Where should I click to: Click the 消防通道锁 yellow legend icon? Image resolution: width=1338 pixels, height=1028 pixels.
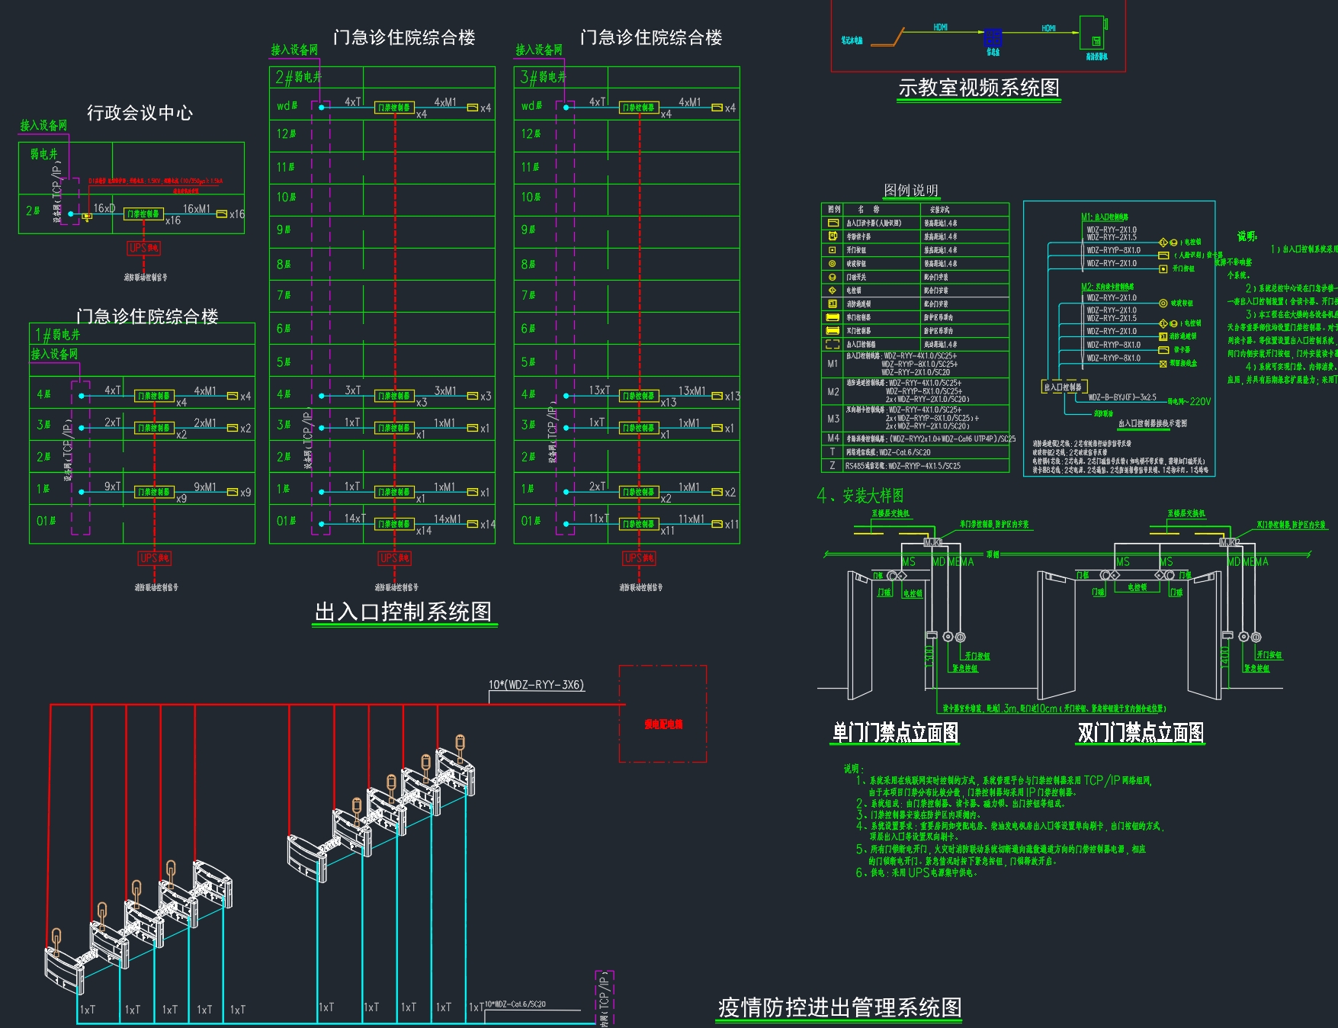[832, 304]
